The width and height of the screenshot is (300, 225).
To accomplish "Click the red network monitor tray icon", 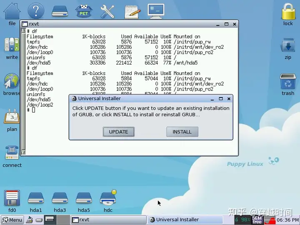I will 270,220.
